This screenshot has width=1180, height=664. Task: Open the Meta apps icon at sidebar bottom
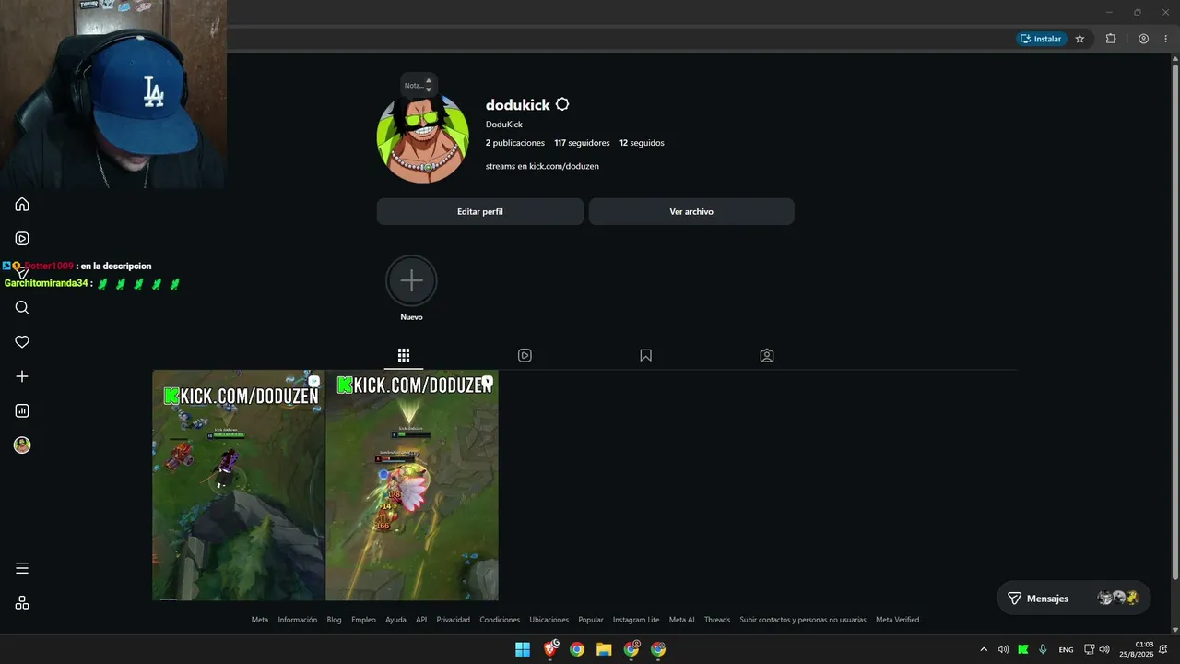[x=22, y=603]
